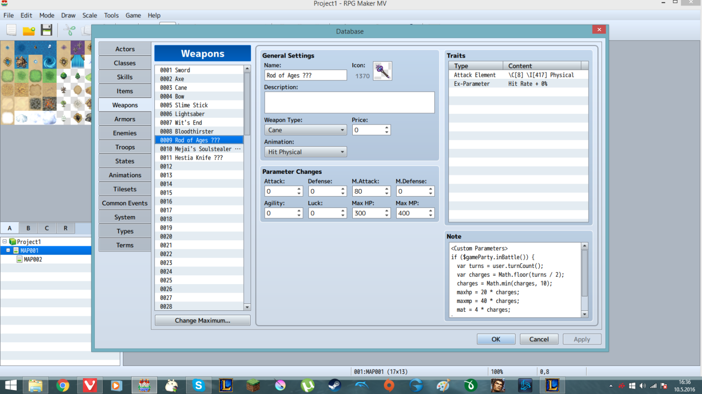
Task: Open the File menu
Action: [x=8, y=15]
